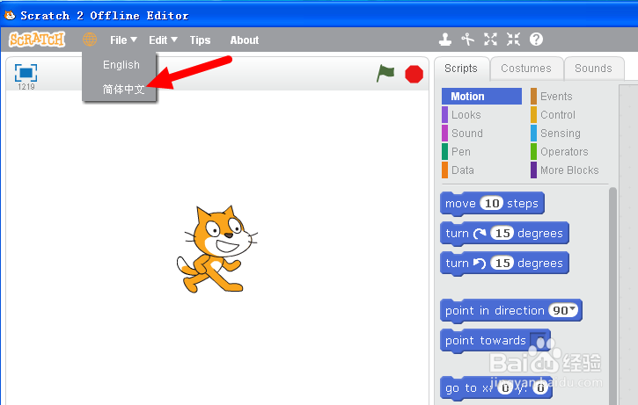Select the Shrink sprite tool
The image size is (638, 405).
(x=513, y=40)
